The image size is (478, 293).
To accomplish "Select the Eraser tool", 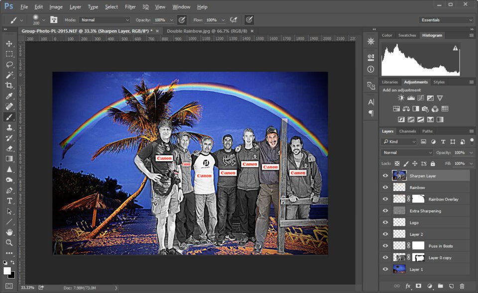I will pyautogui.click(x=9, y=148).
